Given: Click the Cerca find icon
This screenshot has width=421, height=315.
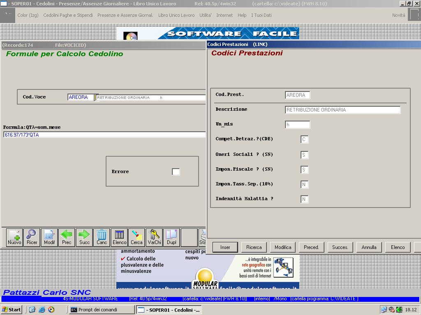Looking at the screenshot, I should coord(136,237).
